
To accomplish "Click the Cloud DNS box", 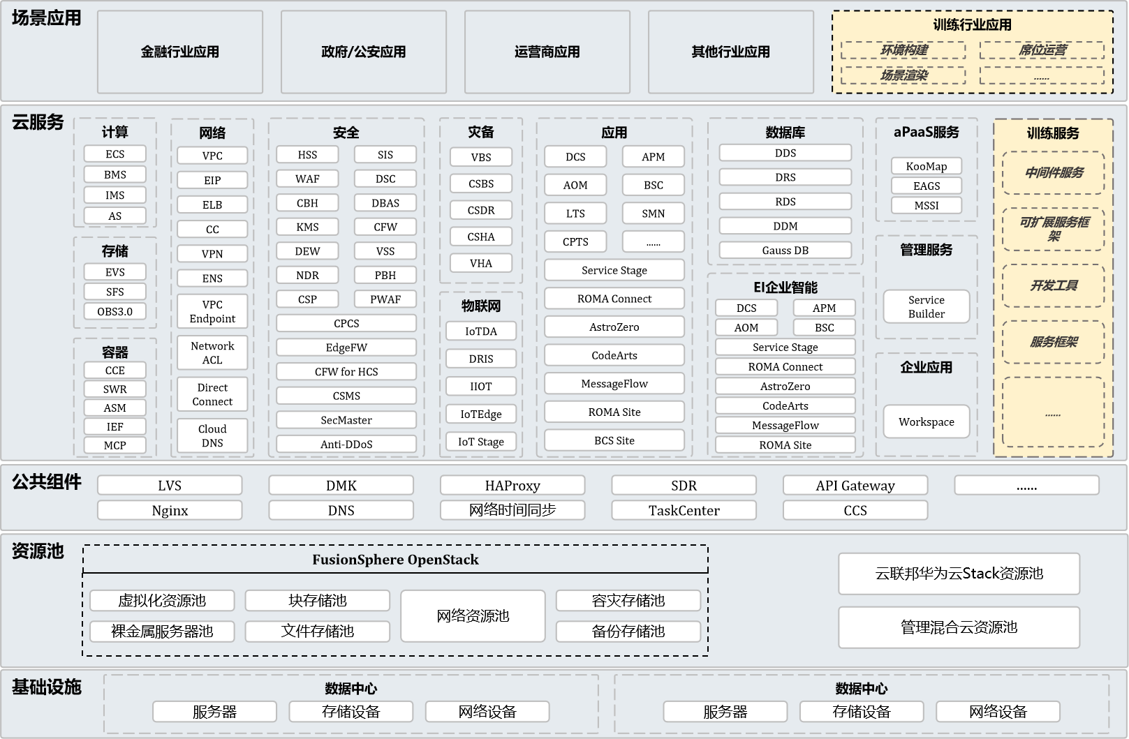I will pyautogui.click(x=212, y=435).
